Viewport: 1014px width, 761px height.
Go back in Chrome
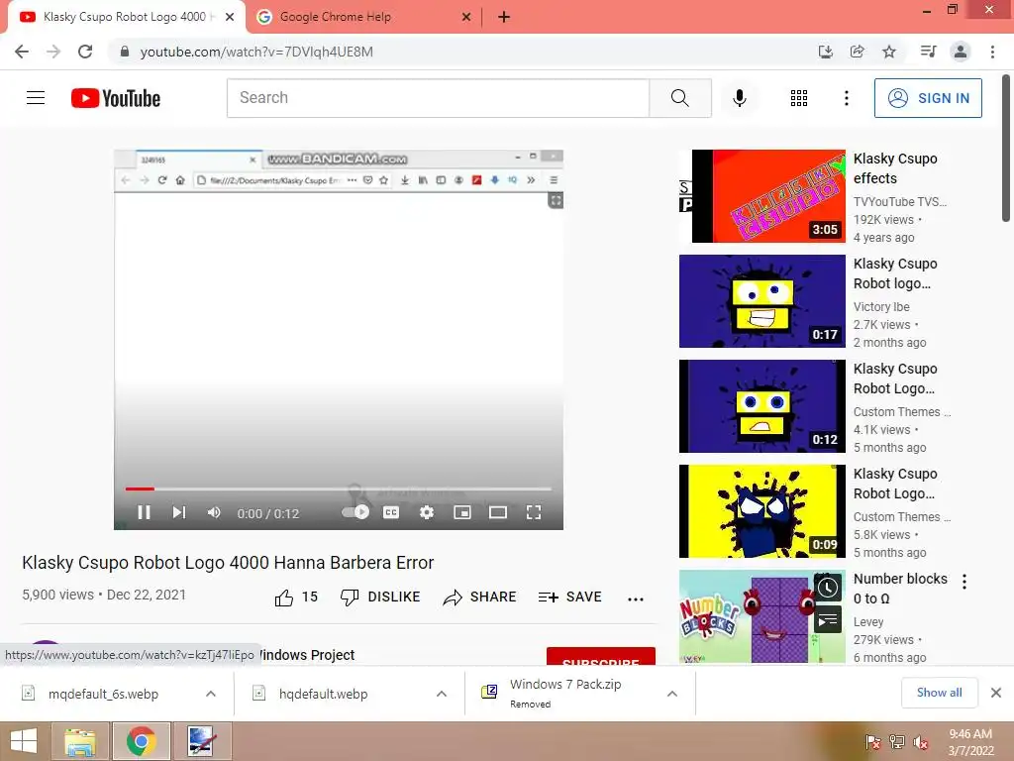tap(22, 52)
